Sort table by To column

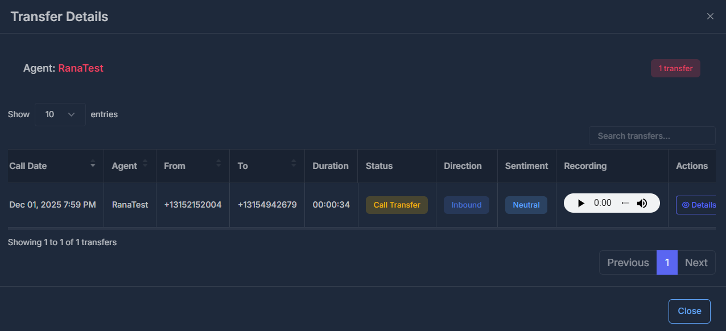[x=267, y=166]
